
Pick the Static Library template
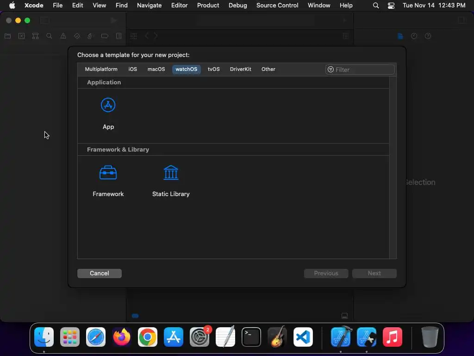tap(171, 181)
